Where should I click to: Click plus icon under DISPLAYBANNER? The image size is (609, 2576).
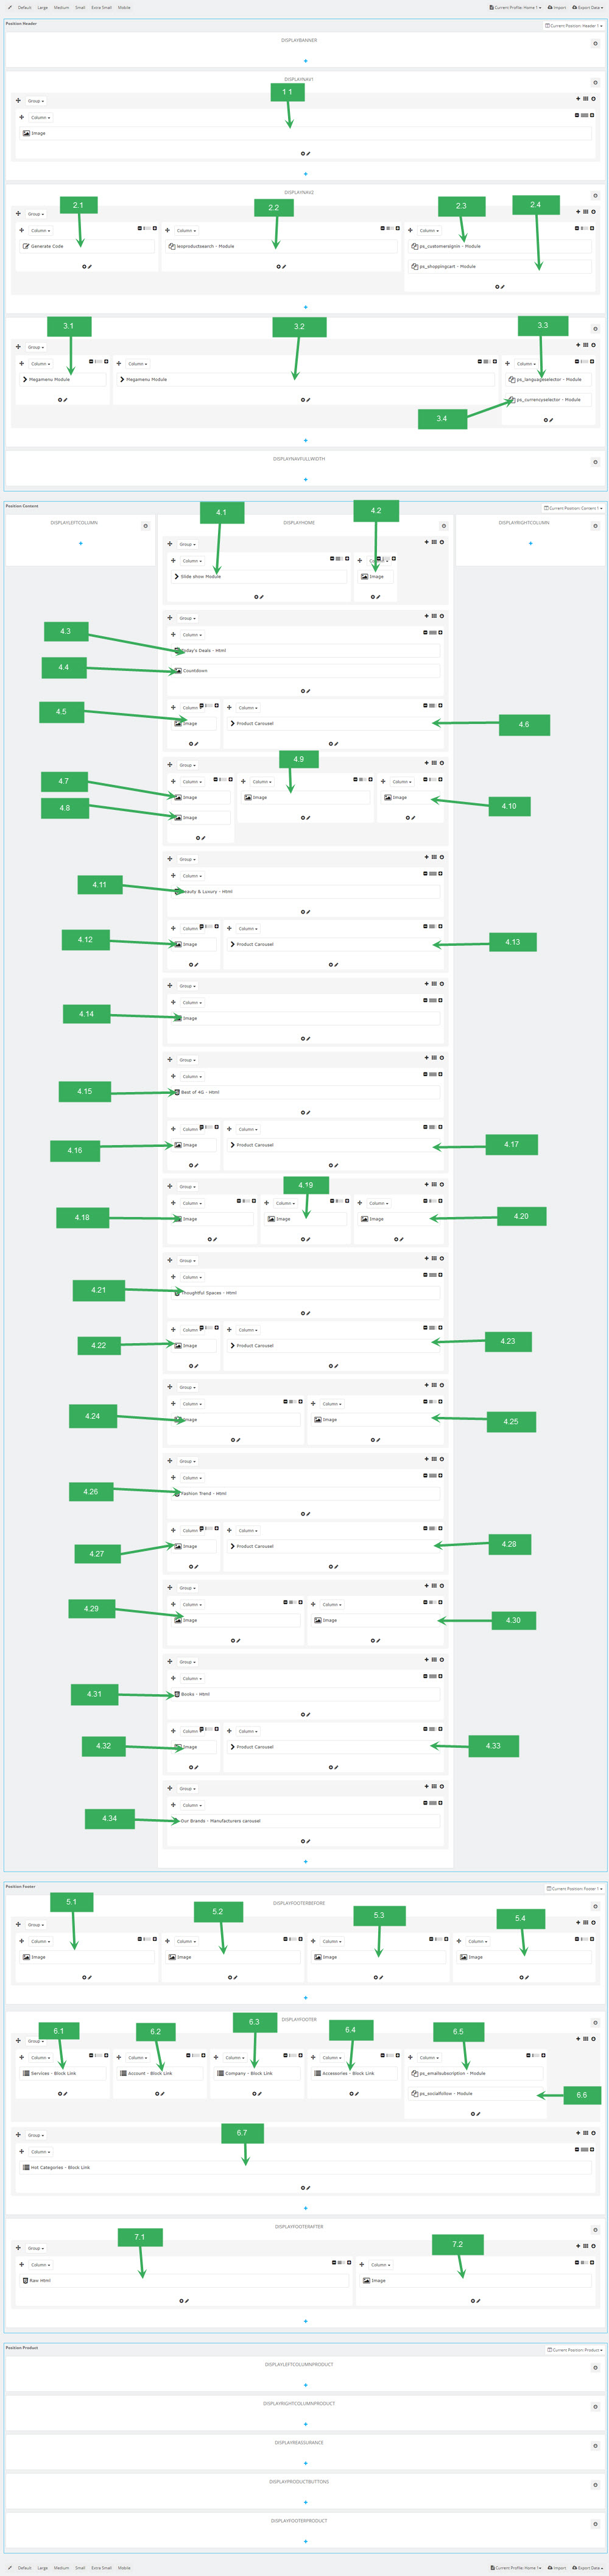point(305,61)
